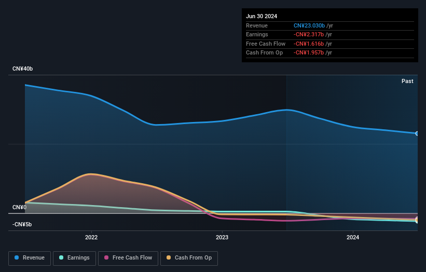Click the CN¥0 y-axis label
The width and height of the screenshot is (426, 272).
pos(20,207)
